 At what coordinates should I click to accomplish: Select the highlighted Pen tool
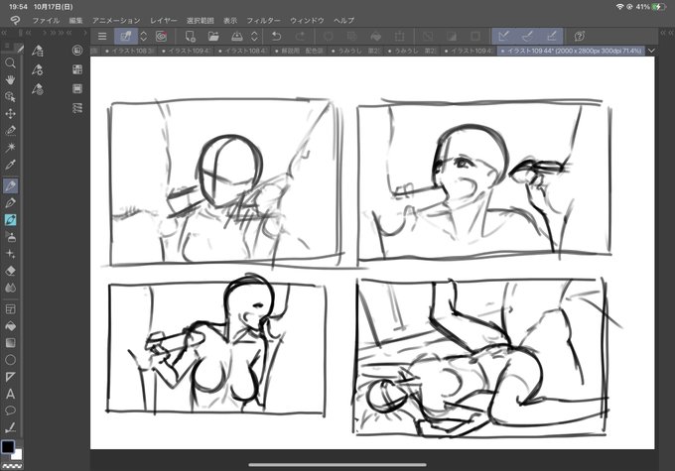[10, 185]
